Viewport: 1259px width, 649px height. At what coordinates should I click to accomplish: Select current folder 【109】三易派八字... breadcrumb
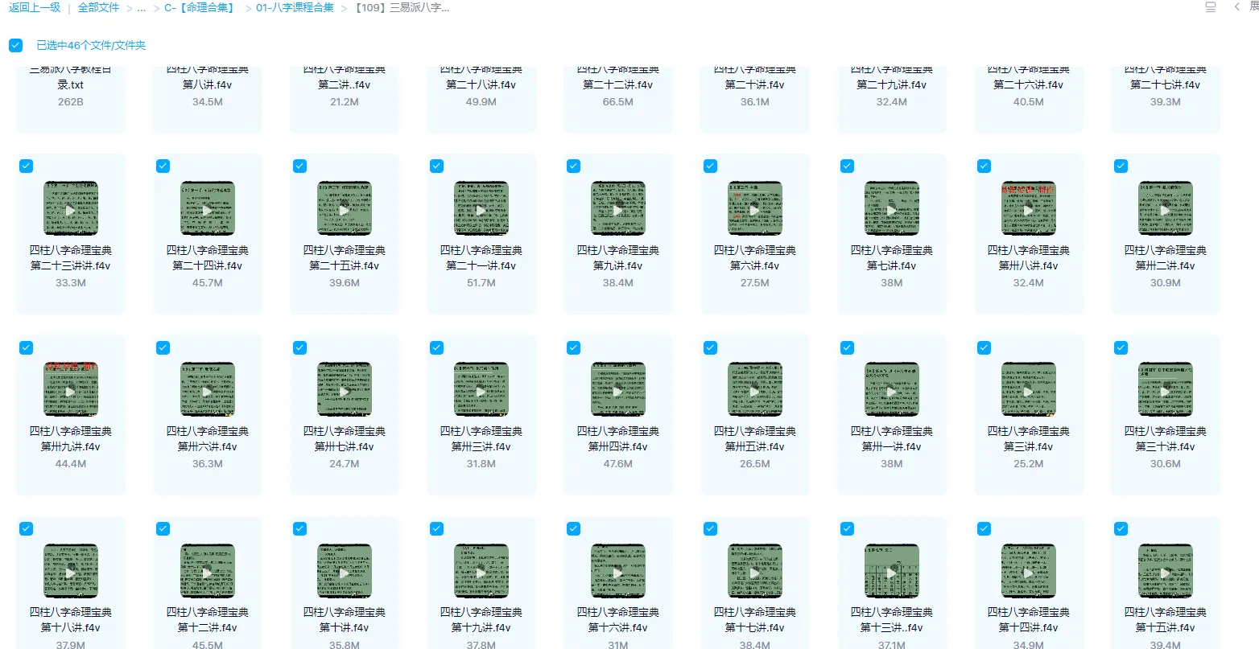coord(402,7)
